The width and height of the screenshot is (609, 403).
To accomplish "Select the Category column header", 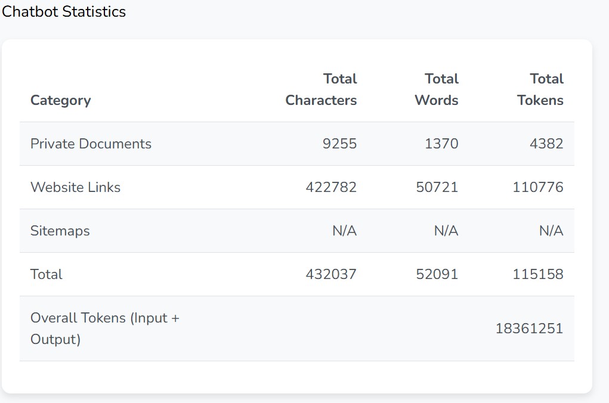I will (60, 100).
